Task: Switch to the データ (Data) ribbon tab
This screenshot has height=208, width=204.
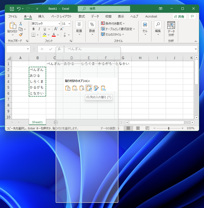Action: point(95,16)
